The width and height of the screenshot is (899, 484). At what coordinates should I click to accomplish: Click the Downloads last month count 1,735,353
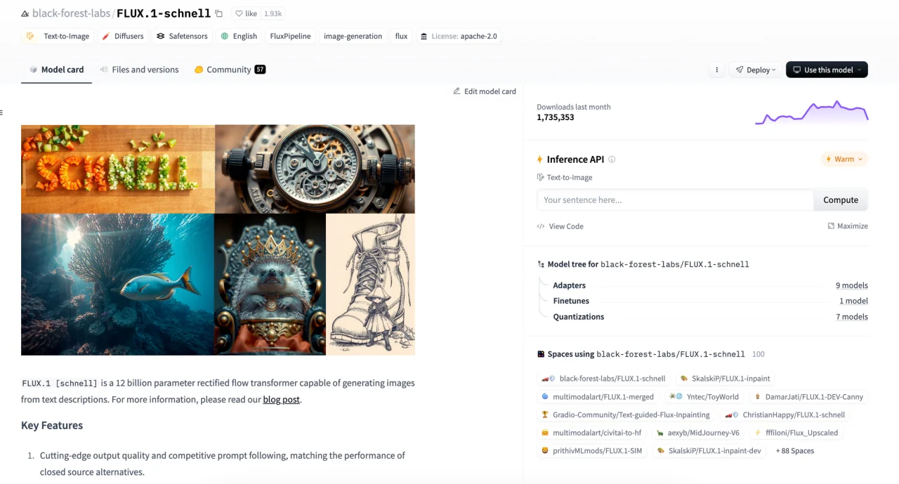[555, 117]
